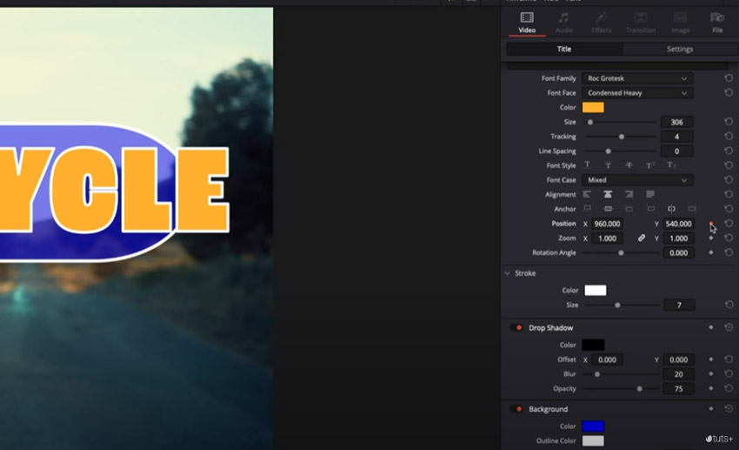This screenshot has height=450, width=739.
Task: Open the Outline Color swatch
Action: [x=593, y=440]
